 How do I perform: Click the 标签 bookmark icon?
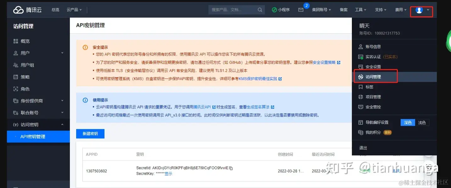pos(361,87)
